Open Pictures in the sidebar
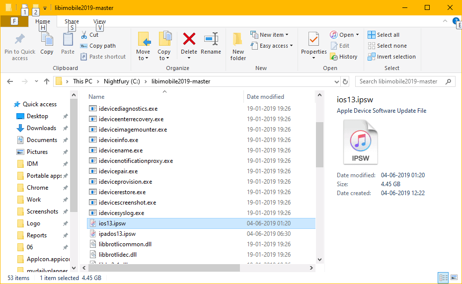Screen dimensions: 462x284 [37, 152]
